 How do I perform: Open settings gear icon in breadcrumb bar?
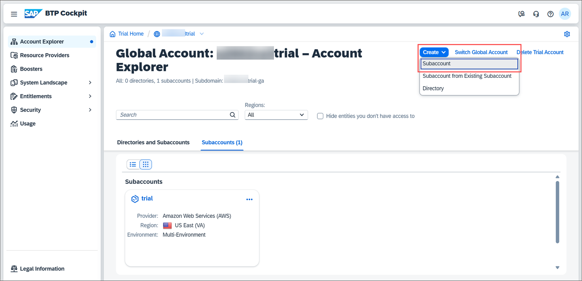pyautogui.click(x=567, y=34)
